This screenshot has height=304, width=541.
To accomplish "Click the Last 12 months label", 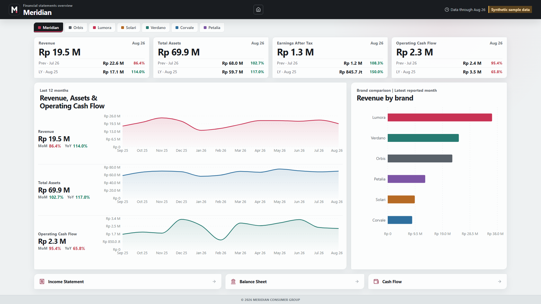I will (x=54, y=90).
